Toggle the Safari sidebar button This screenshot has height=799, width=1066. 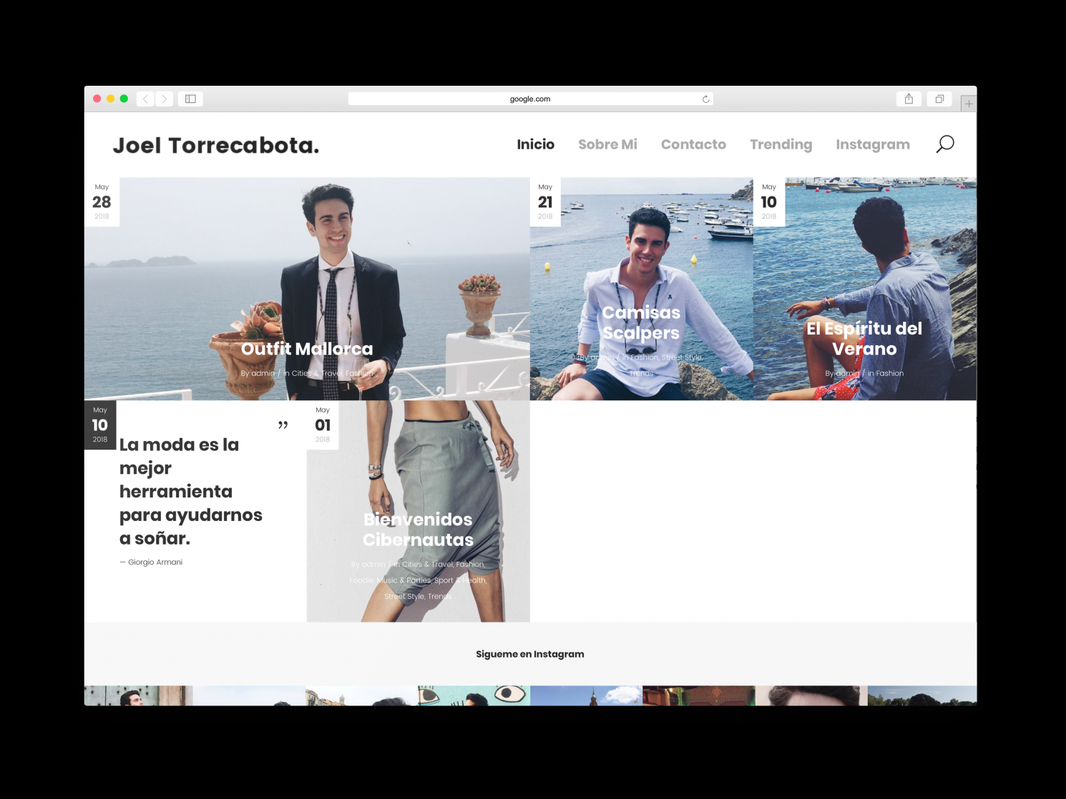point(190,99)
